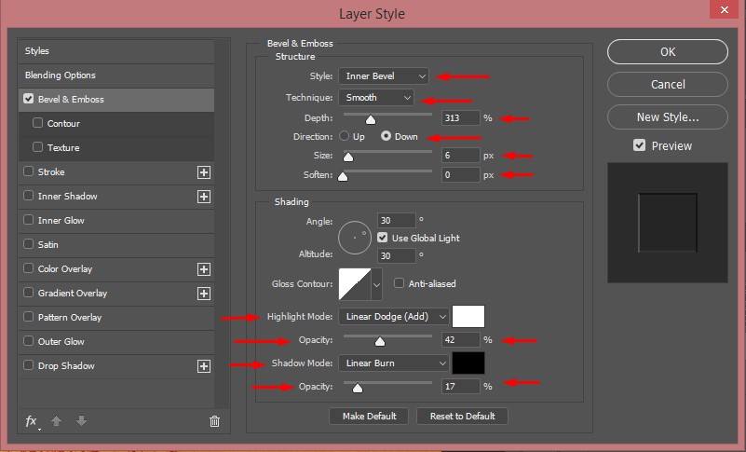Screen dimensions: 746x452
Task: Click the angle and altitude dial
Action: [355, 238]
